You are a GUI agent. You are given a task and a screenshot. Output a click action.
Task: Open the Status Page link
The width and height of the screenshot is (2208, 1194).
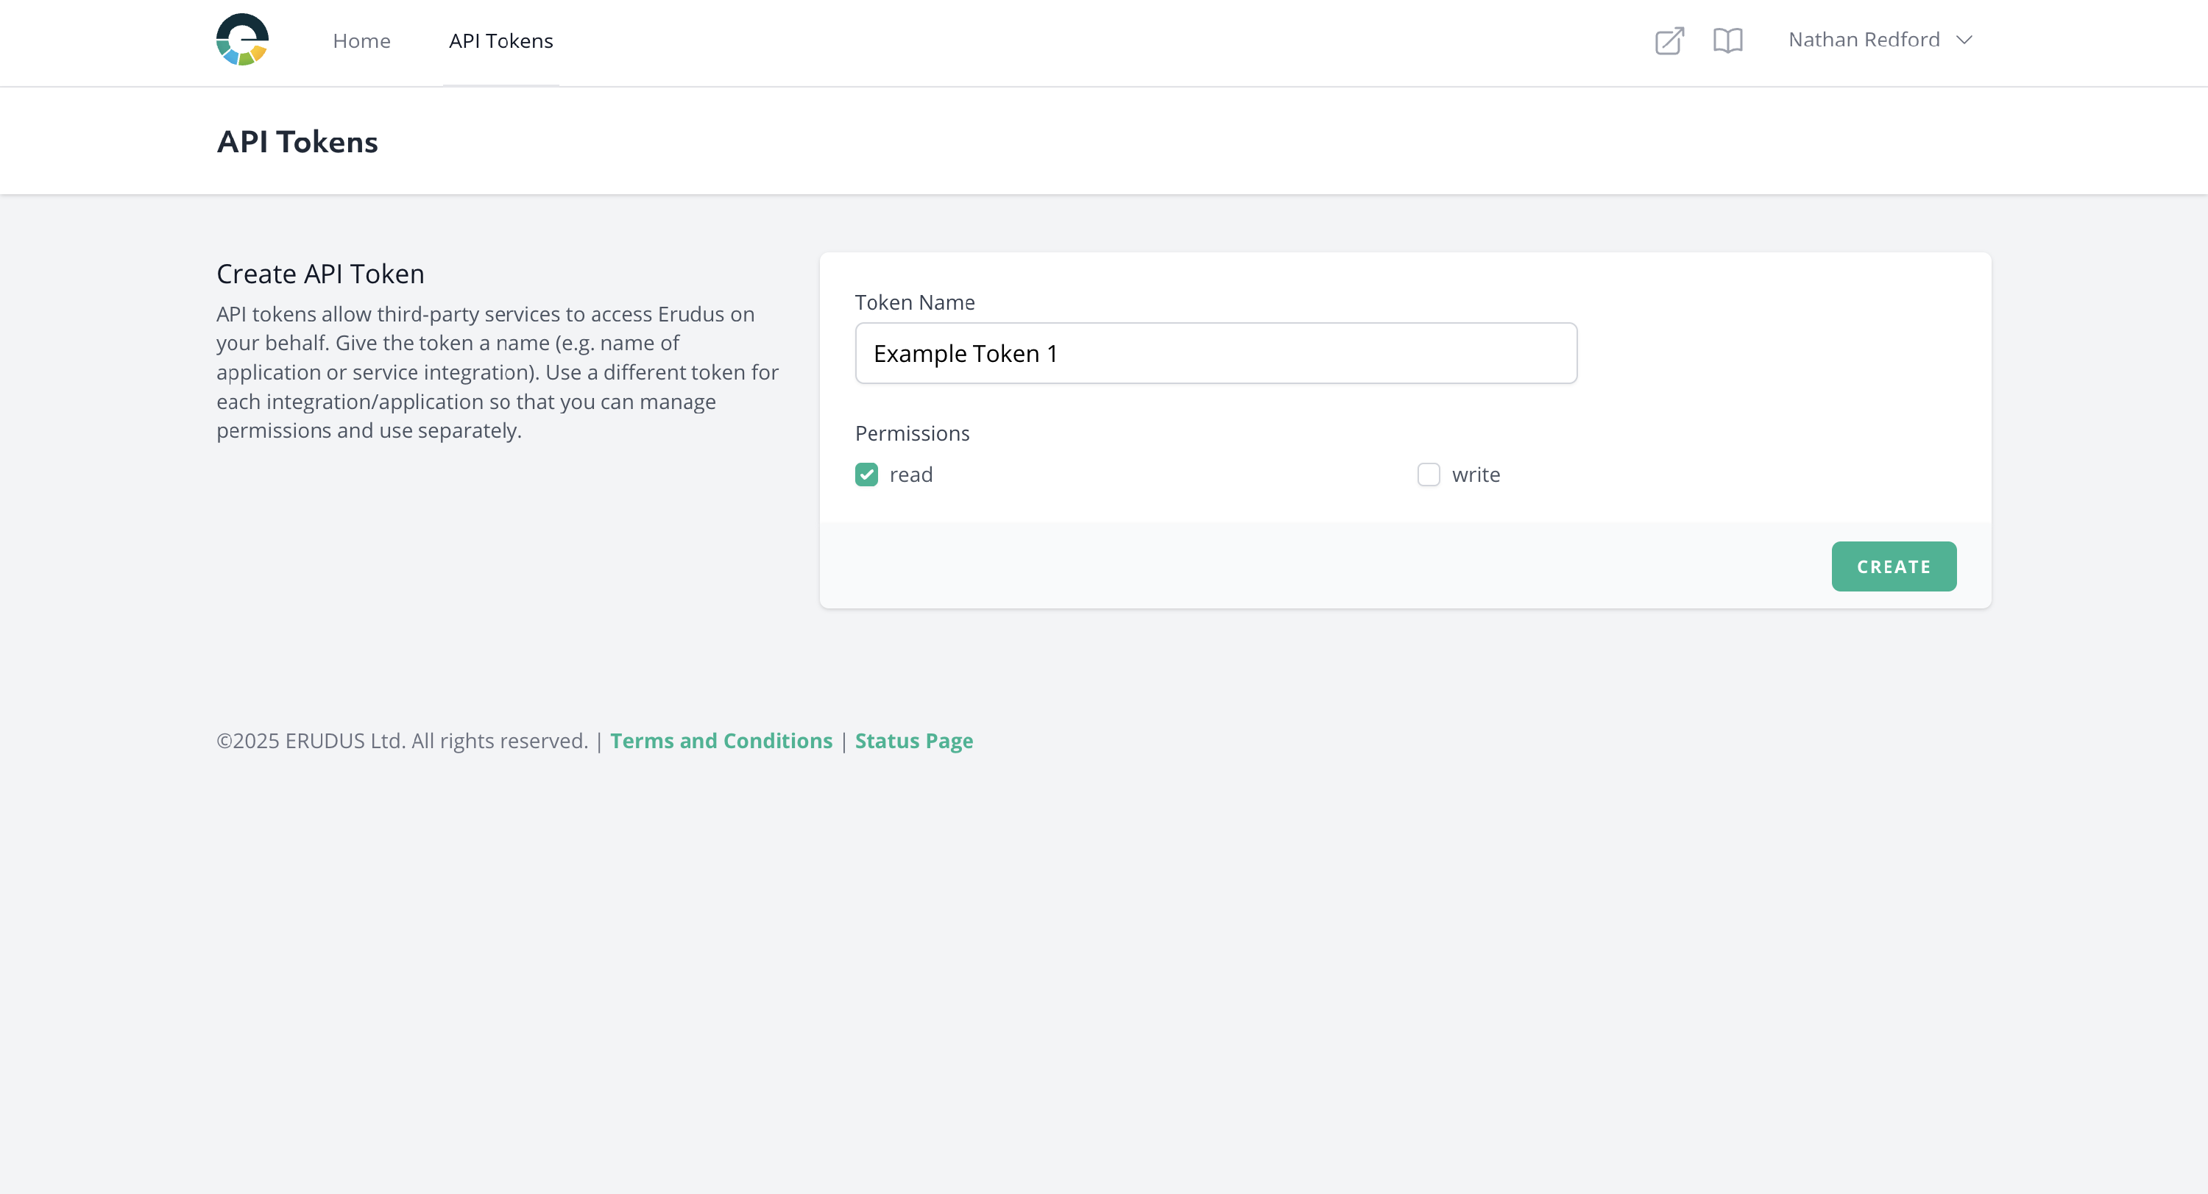913,741
